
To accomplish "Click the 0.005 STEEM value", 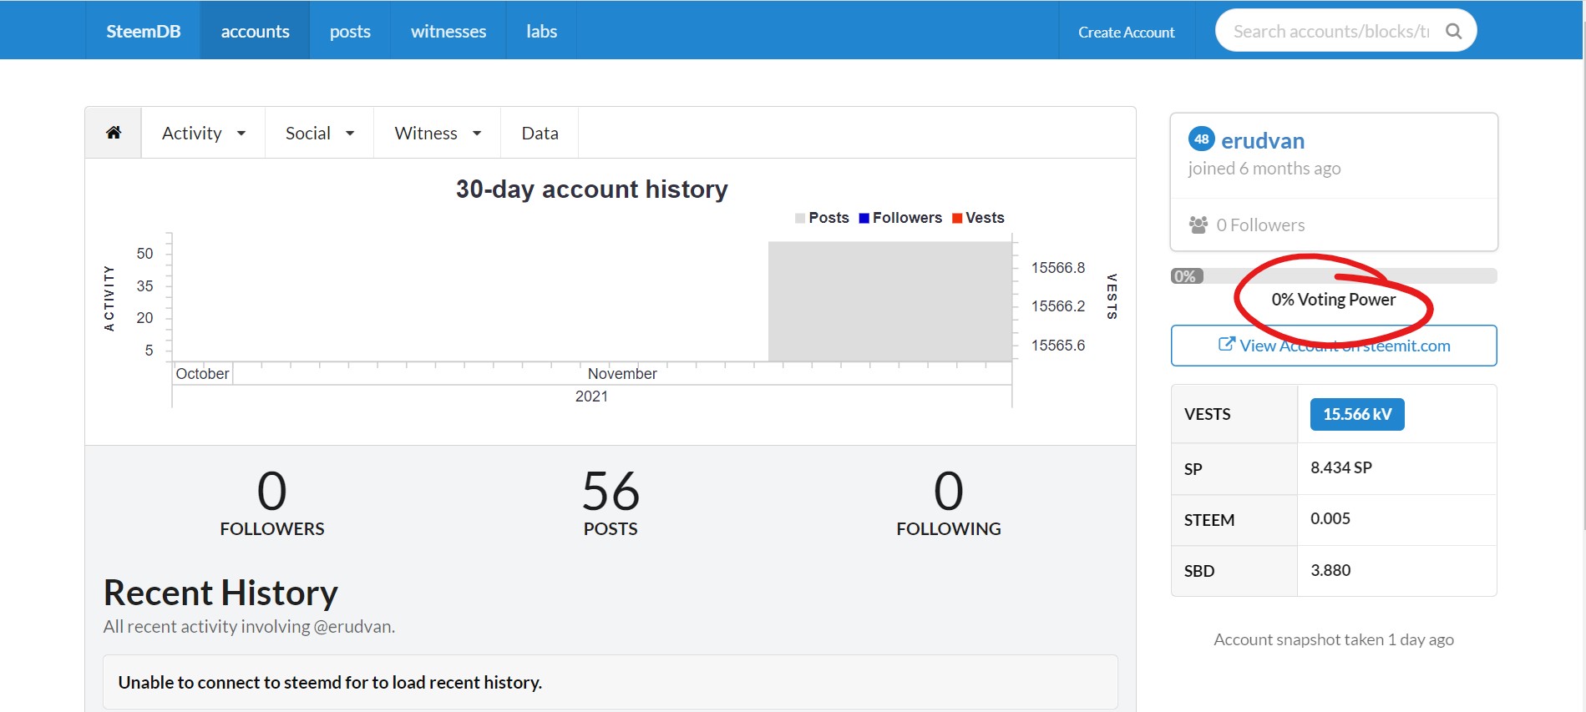I will click(x=1330, y=518).
